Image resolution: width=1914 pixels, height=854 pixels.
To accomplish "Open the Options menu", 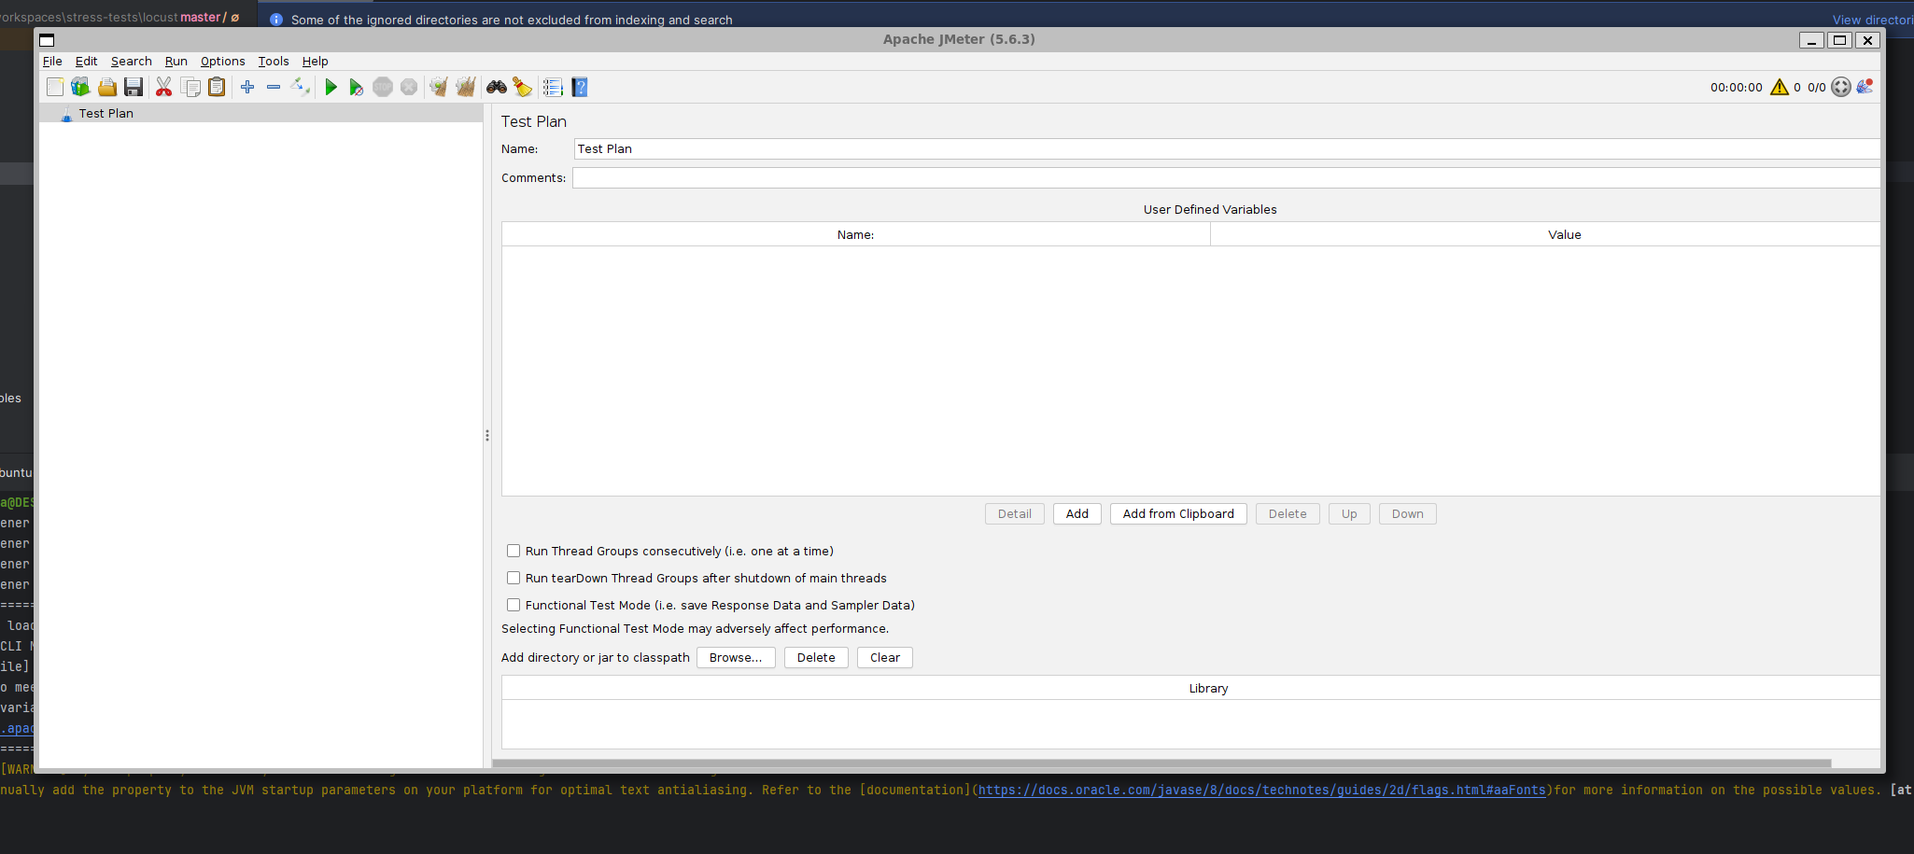I will click(x=223, y=61).
